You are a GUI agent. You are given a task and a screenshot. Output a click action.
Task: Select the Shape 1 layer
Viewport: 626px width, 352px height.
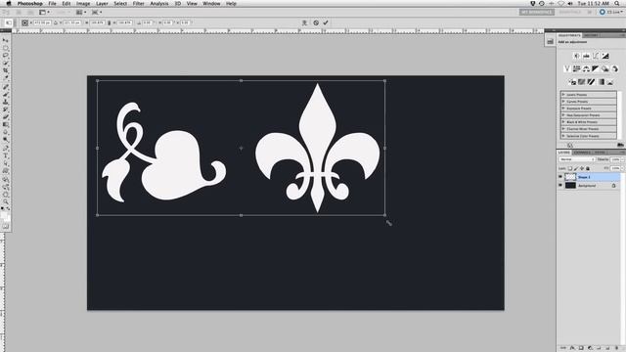click(x=589, y=177)
